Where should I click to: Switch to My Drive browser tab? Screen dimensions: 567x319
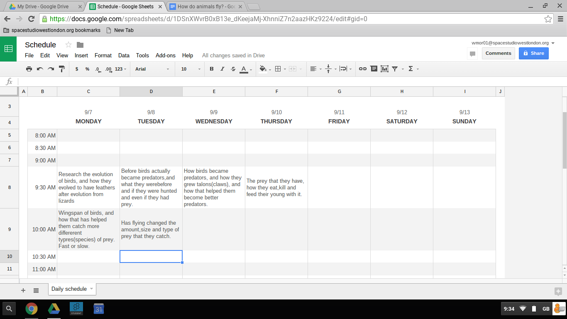46,7
